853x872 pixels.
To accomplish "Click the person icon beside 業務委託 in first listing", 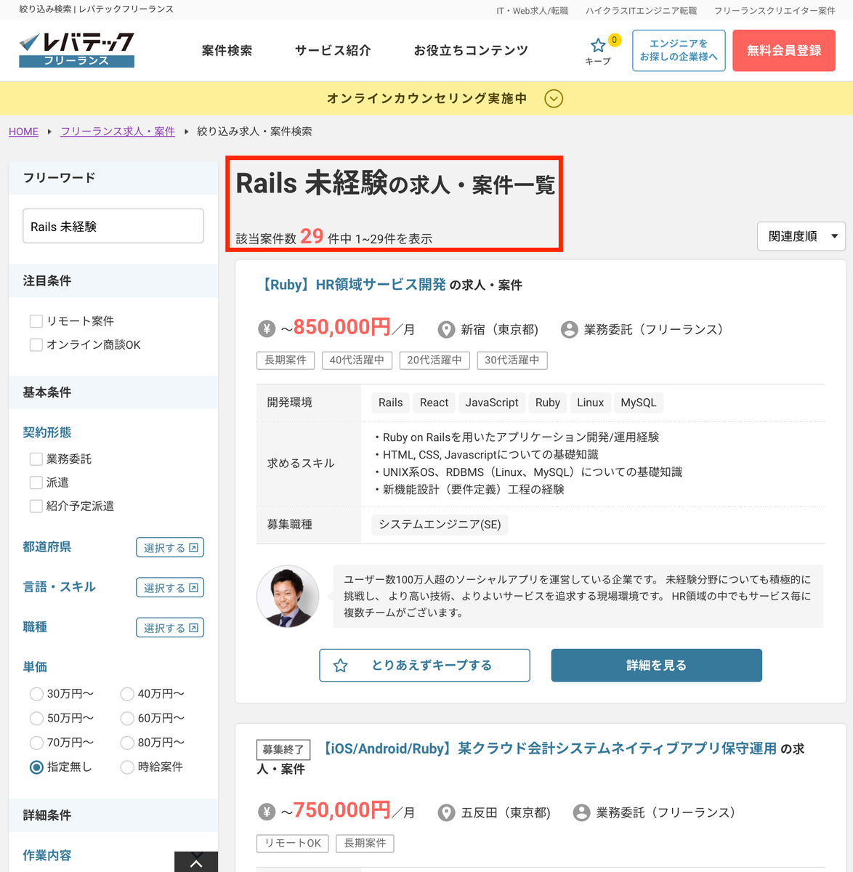I will [x=569, y=330].
